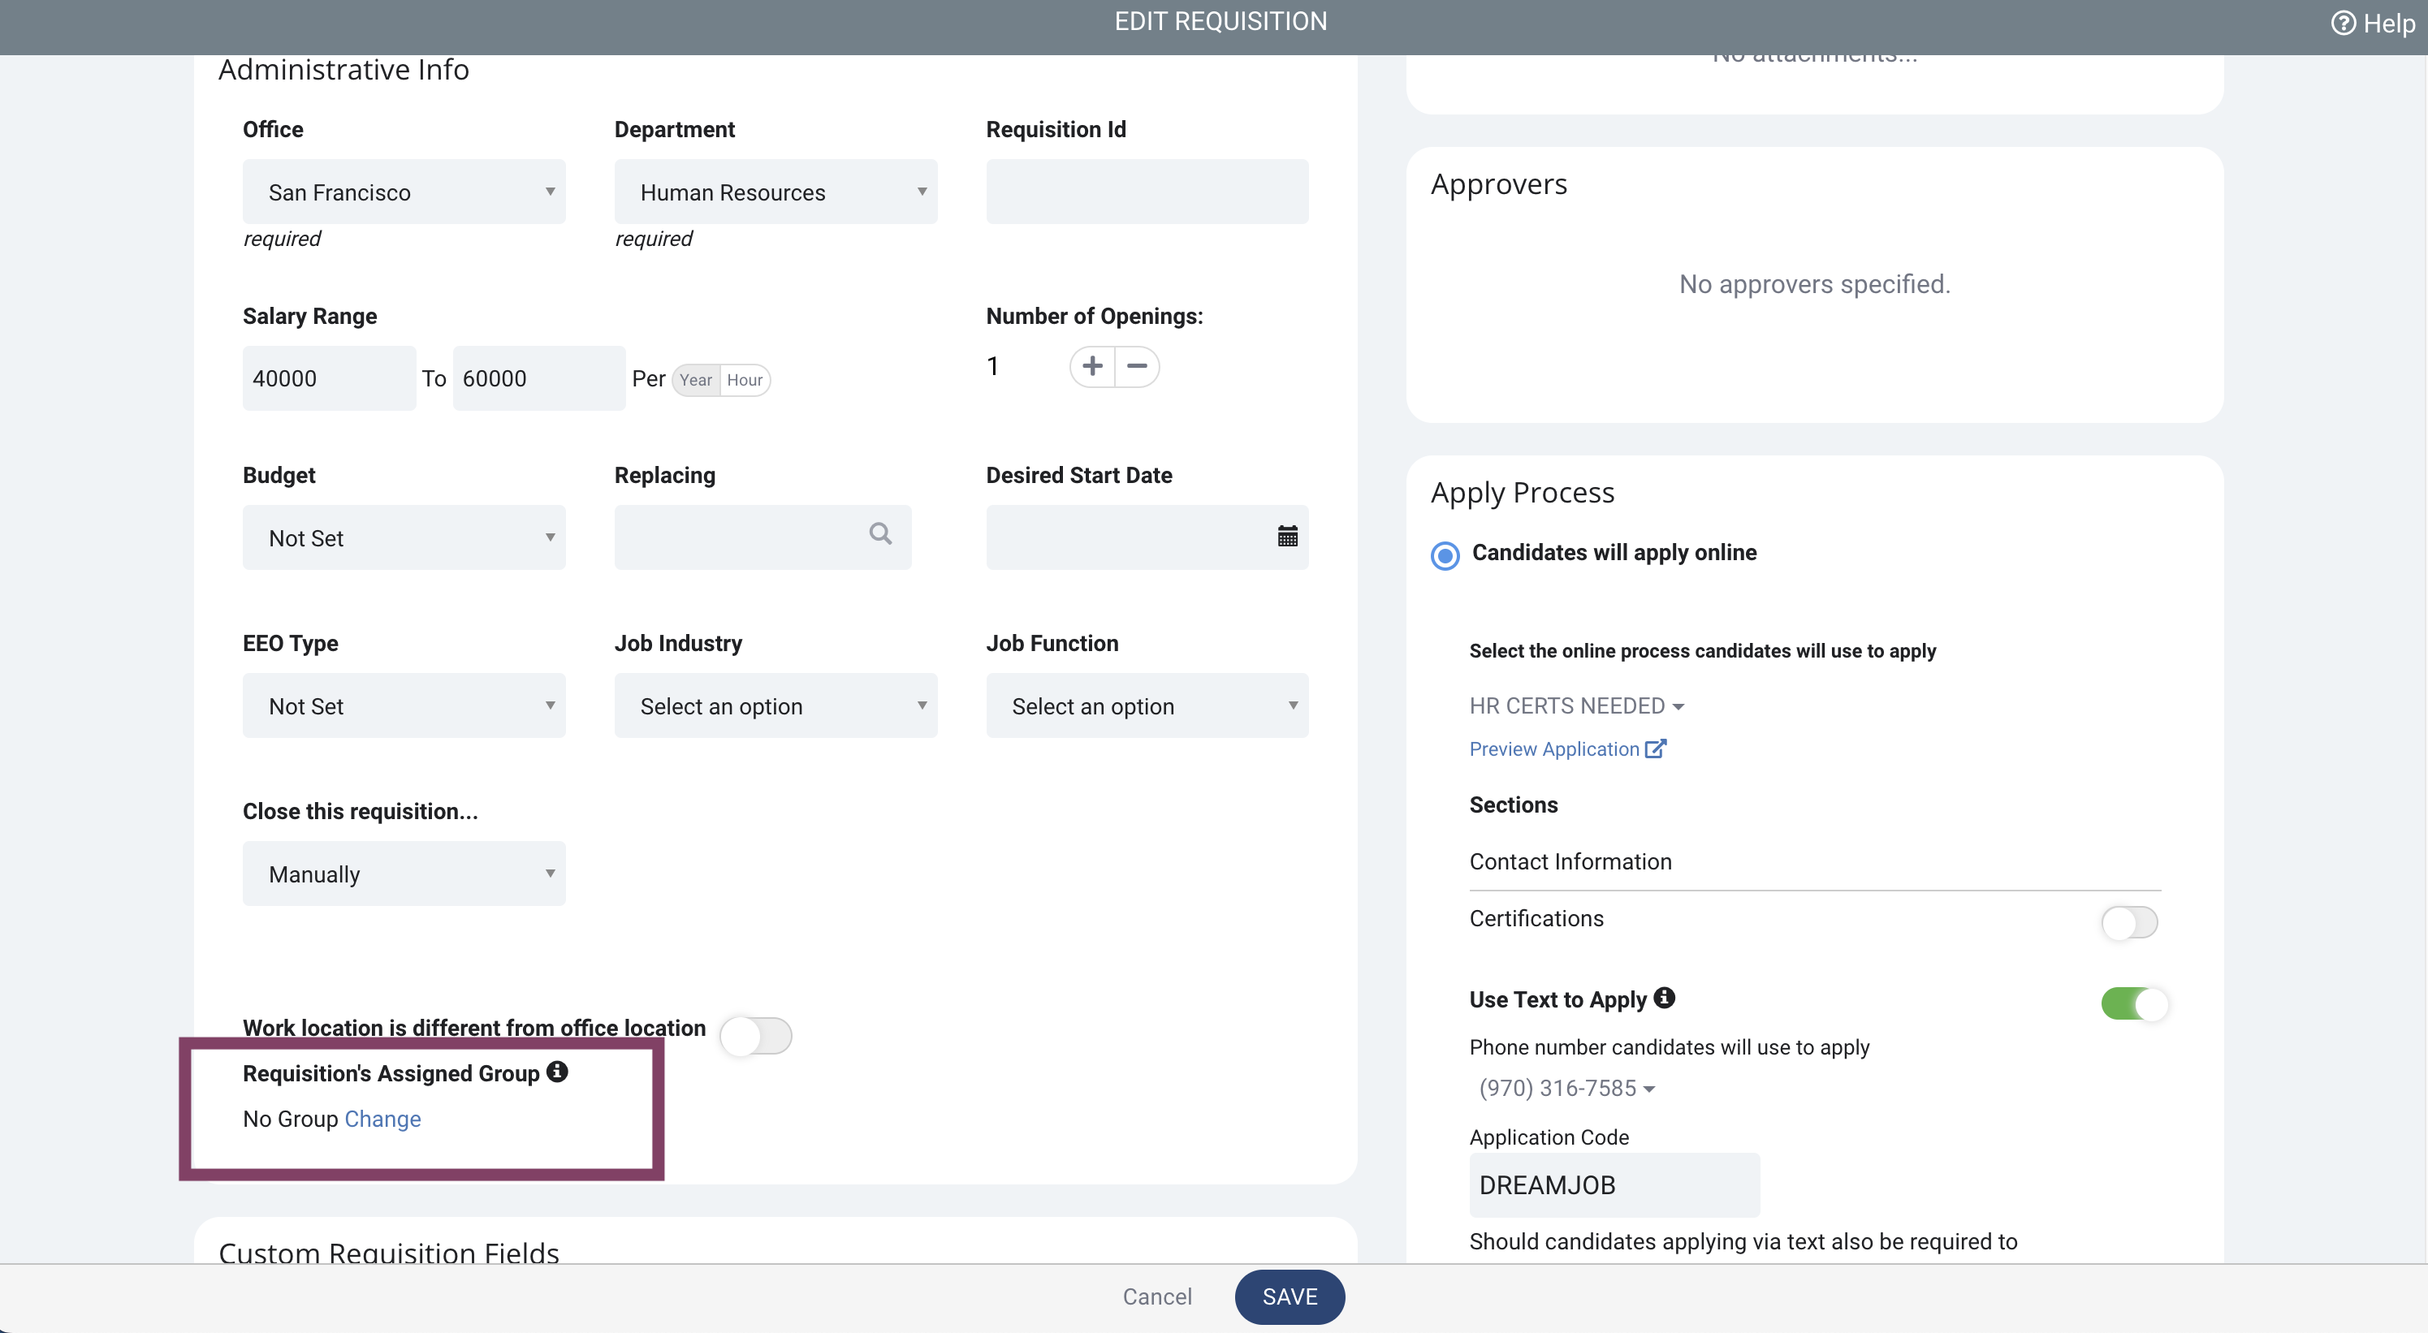Click the salary maximum field with 60000
This screenshot has width=2428, height=1333.
(539, 377)
